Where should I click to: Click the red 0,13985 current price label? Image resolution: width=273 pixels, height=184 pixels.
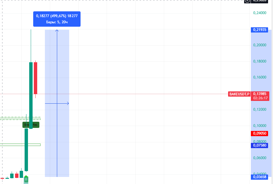coord(260,94)
